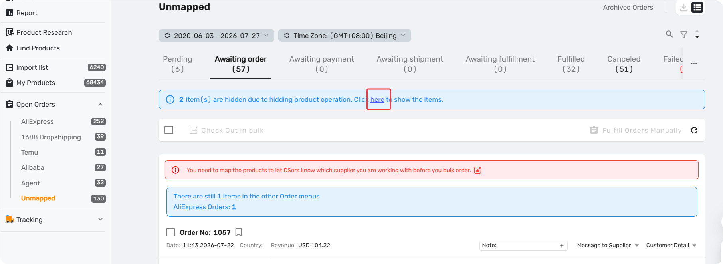Click the 'here' link to show items
Image resolution: width=723 pixels, height=264 pixels.
377,100
